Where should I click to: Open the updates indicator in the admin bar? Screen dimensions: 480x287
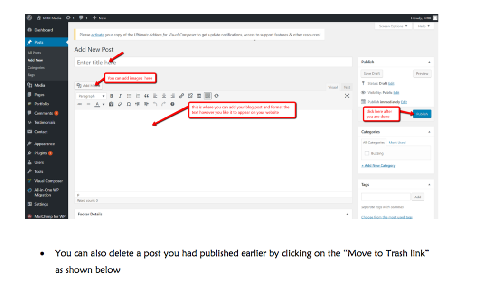click(70, 18)
